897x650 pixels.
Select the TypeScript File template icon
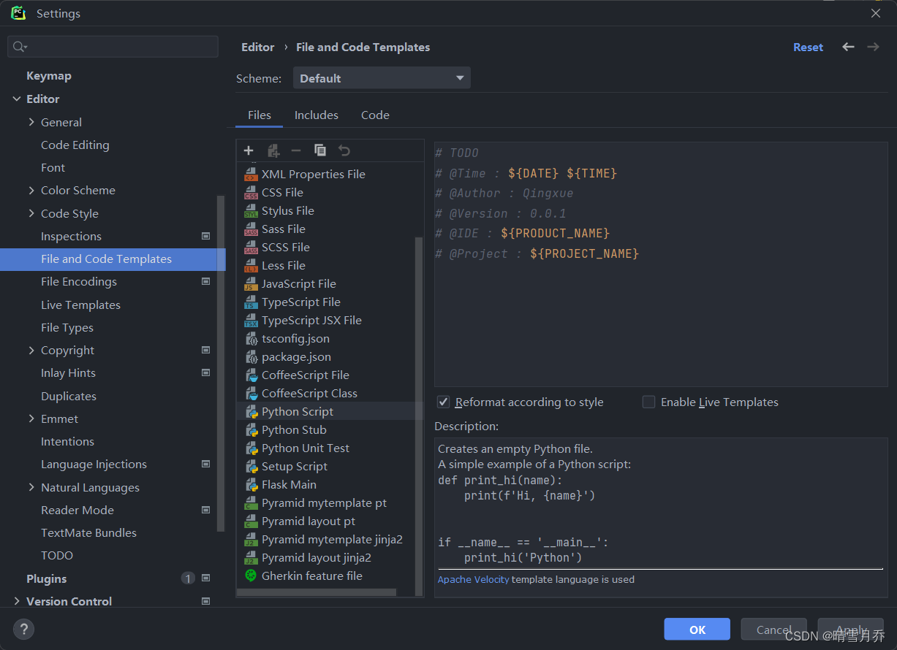(x=251, y=302)
